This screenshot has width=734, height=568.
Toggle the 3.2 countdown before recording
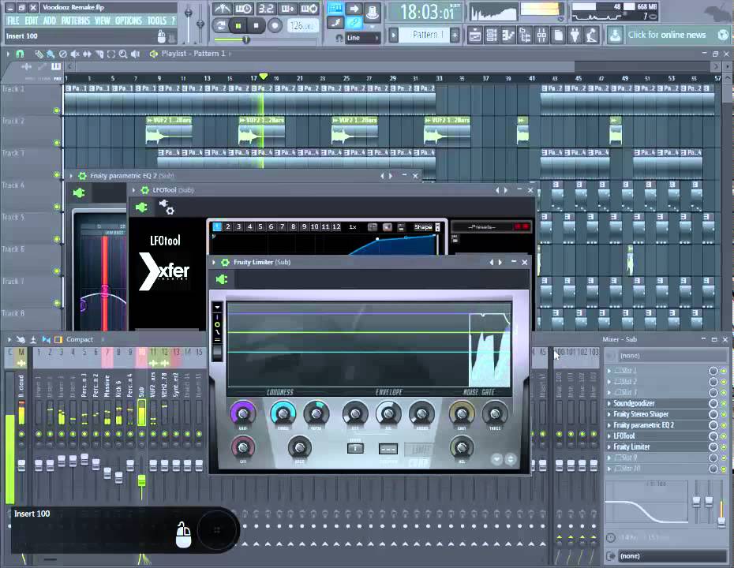266,9
